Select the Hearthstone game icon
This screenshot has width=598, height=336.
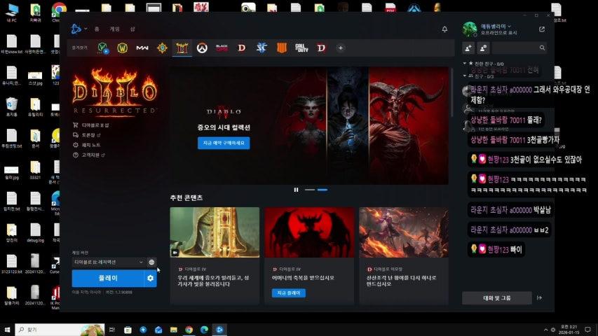162,48
